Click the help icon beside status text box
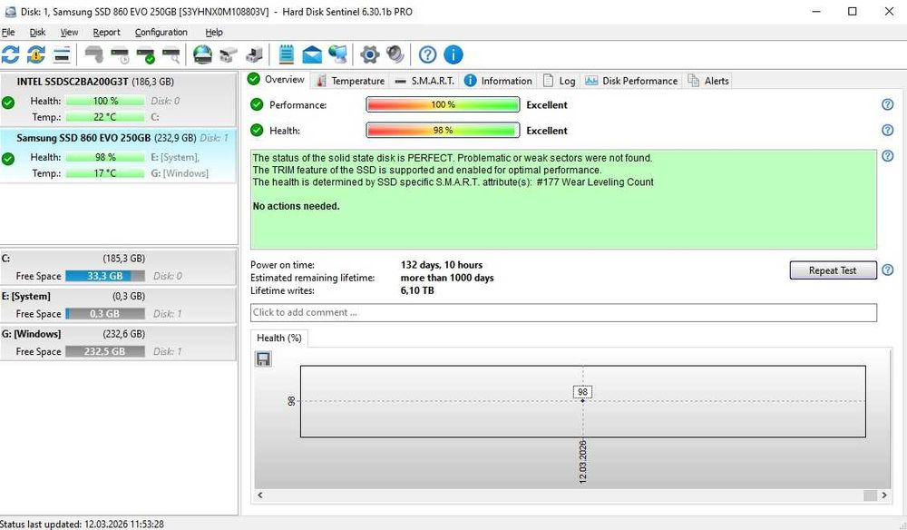This screenshot has width=907, height=530. click(x=887, y=156)
